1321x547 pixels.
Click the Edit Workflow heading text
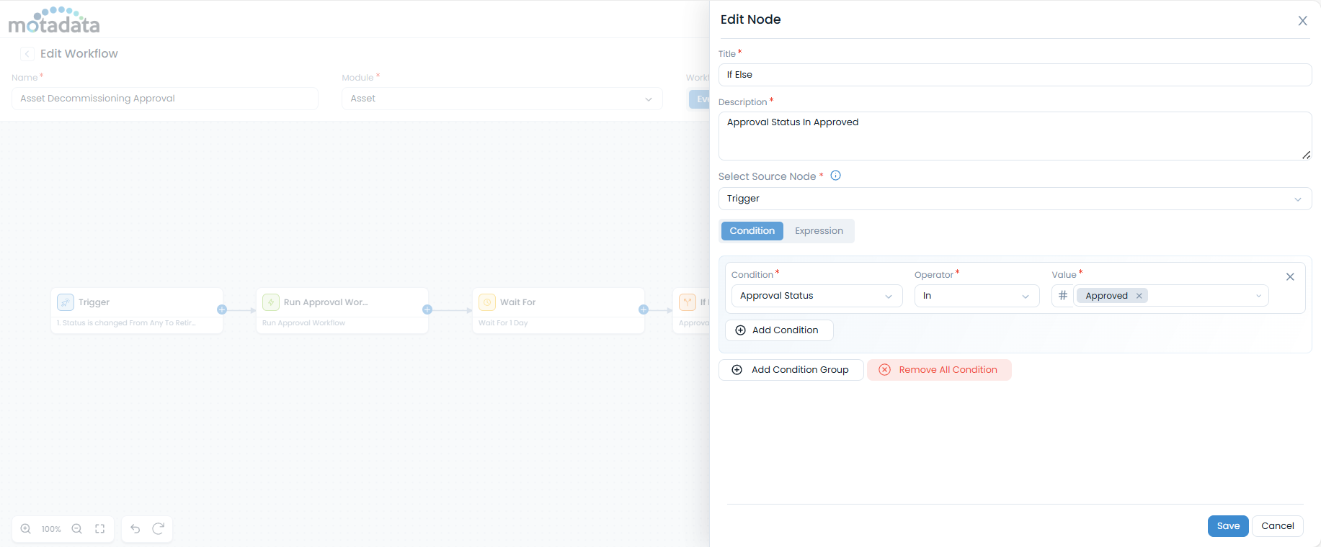pyautogui.click(x=79, y=54)
